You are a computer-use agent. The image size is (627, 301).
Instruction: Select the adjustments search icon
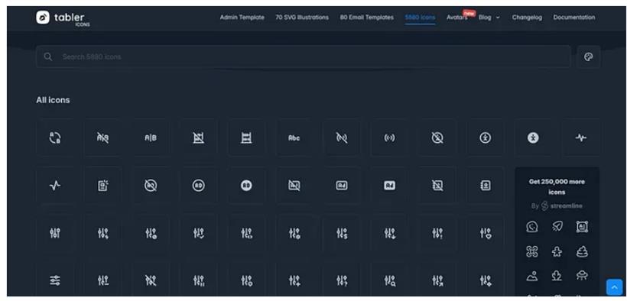pos(389,280)
